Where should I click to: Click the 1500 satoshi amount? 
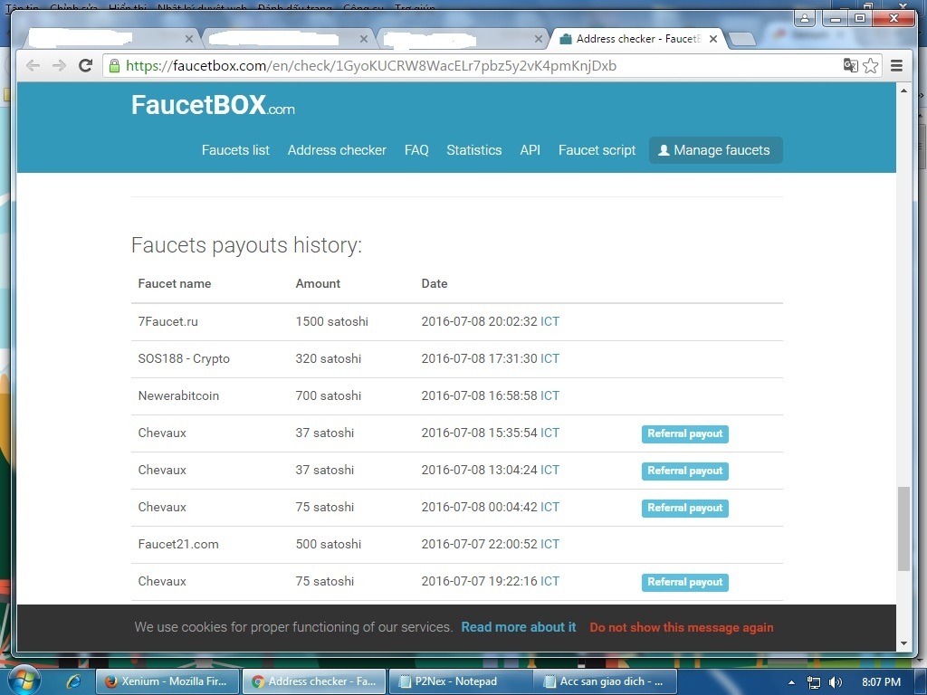(x=331, y=321)
